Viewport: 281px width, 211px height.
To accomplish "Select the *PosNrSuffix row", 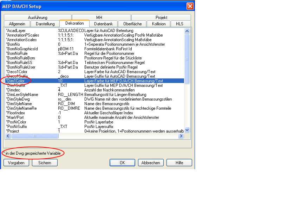I will click(x=95, y=127).
